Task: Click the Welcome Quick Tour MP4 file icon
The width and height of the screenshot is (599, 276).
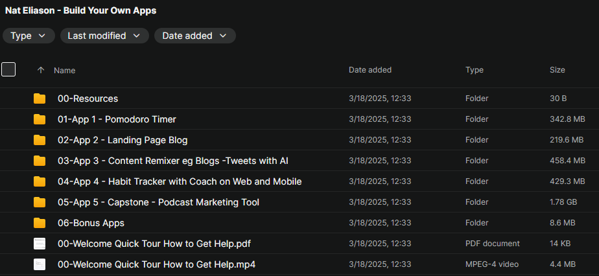Action: click(40, 264)
